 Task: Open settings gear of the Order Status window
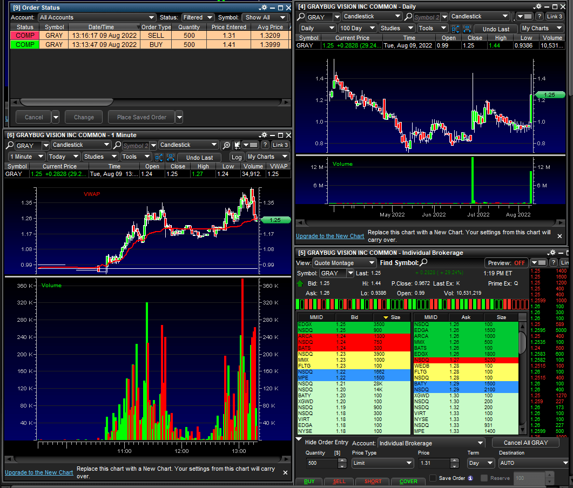(x=263, y=8)
